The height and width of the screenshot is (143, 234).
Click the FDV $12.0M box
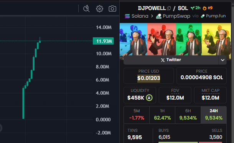175,95
